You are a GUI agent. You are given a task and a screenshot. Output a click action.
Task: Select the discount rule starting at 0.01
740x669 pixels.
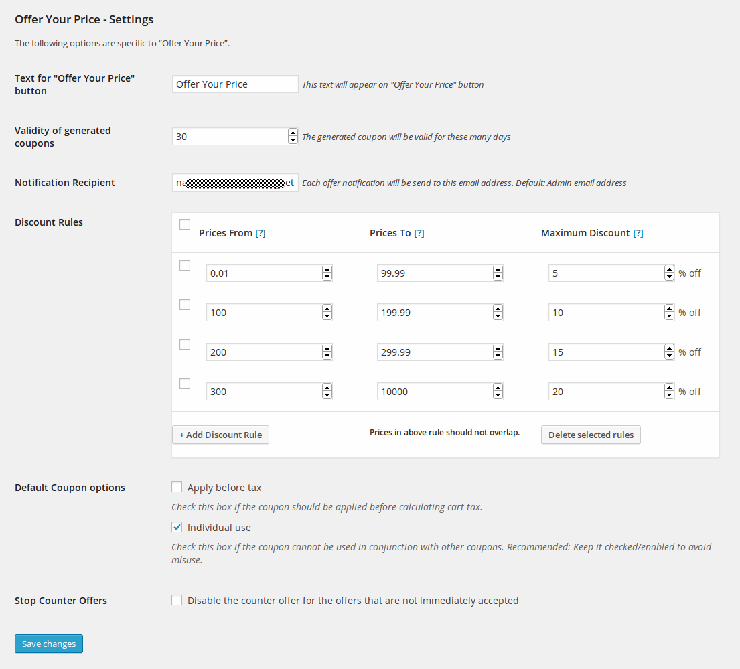coord(185,265)
